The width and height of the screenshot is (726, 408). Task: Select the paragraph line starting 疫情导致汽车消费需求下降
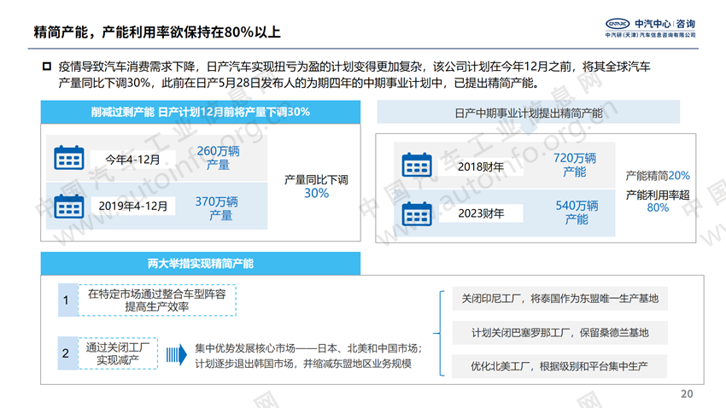click(354, 67)
